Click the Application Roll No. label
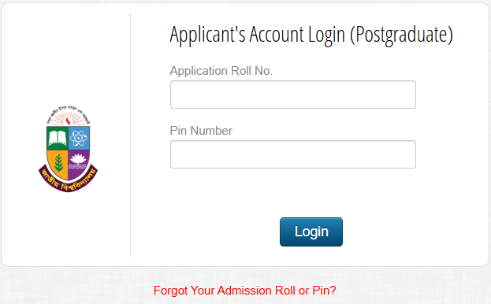The image size is (491, 304). coord(221,71)
